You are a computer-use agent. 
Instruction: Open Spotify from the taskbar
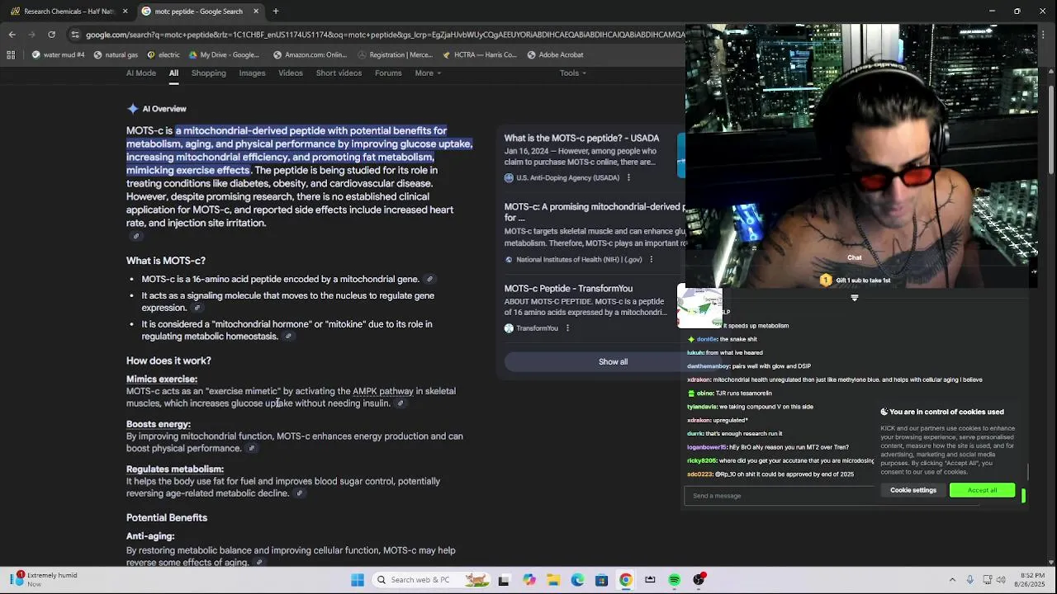(675, 580)
